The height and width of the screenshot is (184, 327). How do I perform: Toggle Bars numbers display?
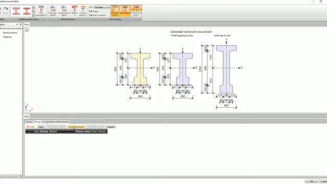[x=98, y=15]
